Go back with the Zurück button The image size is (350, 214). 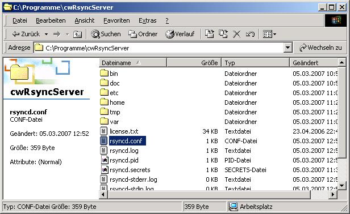[x=26, y=35]
